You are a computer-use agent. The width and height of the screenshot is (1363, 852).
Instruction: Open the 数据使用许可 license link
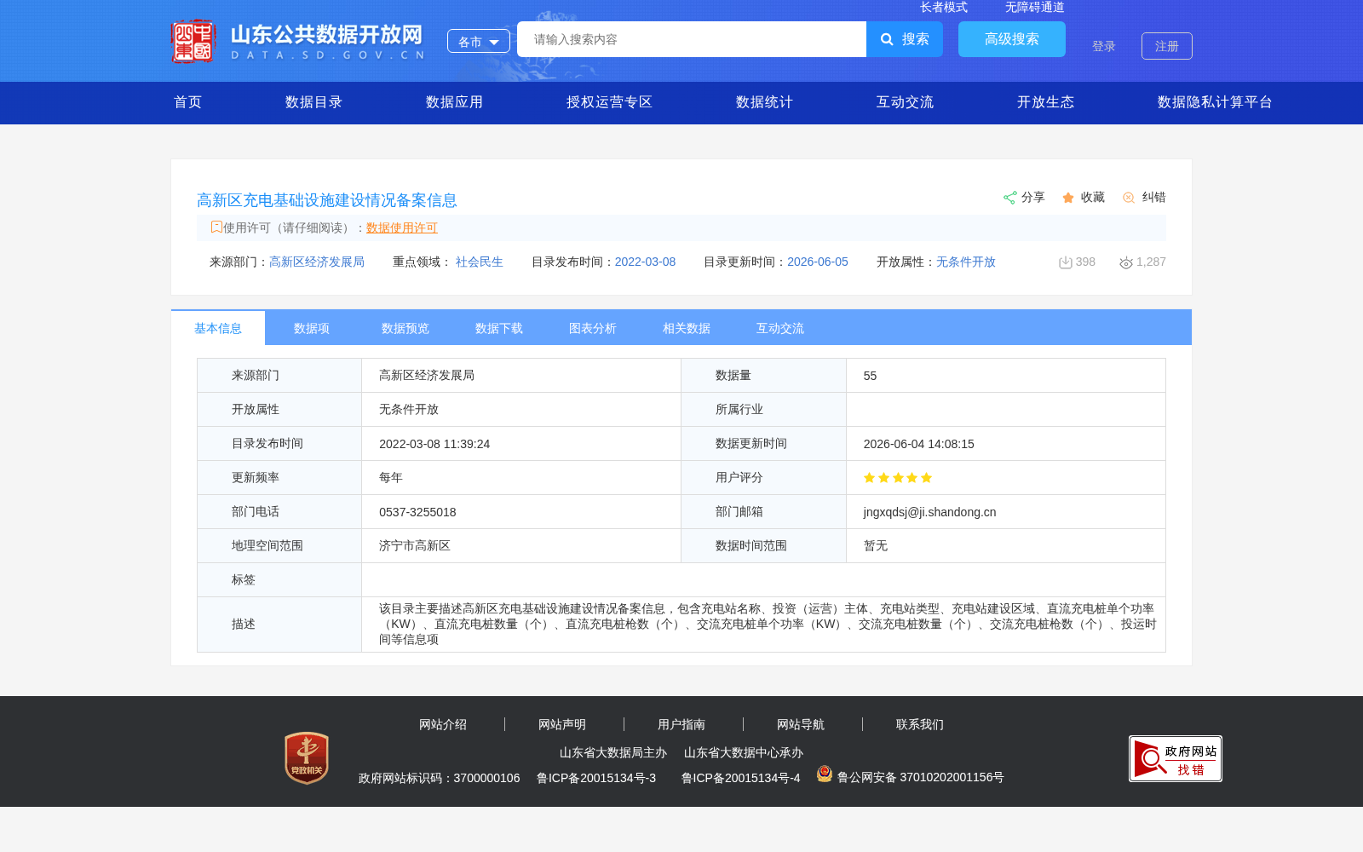[x=402, y=227]
